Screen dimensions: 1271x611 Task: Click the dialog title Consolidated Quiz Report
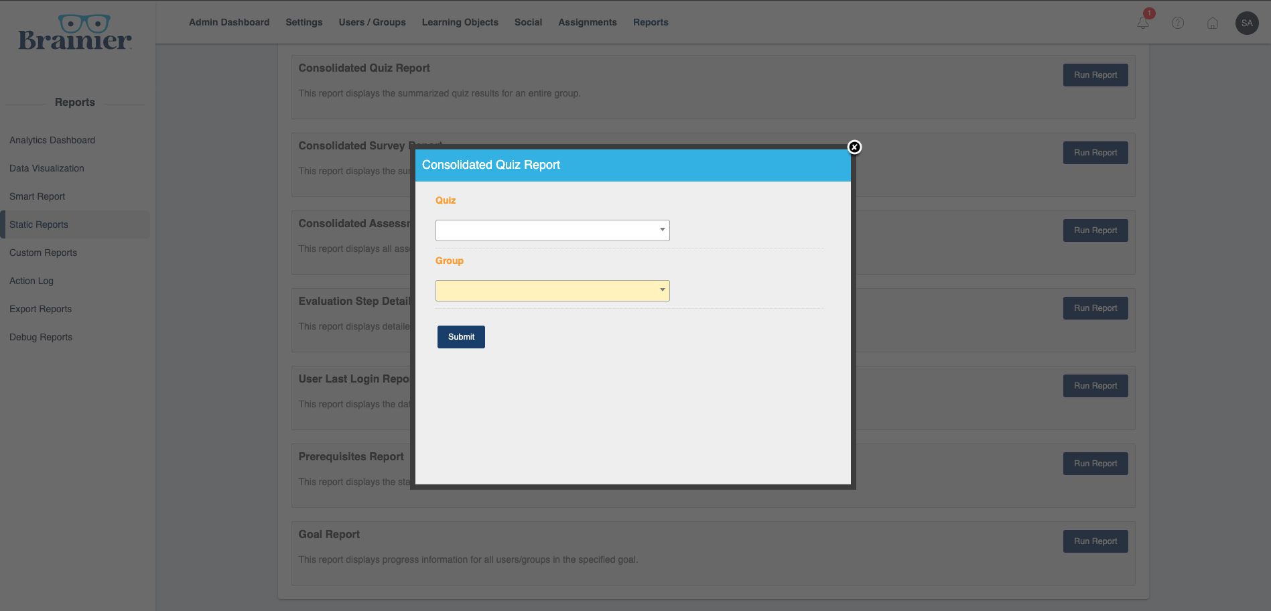[x=491, y=165]
